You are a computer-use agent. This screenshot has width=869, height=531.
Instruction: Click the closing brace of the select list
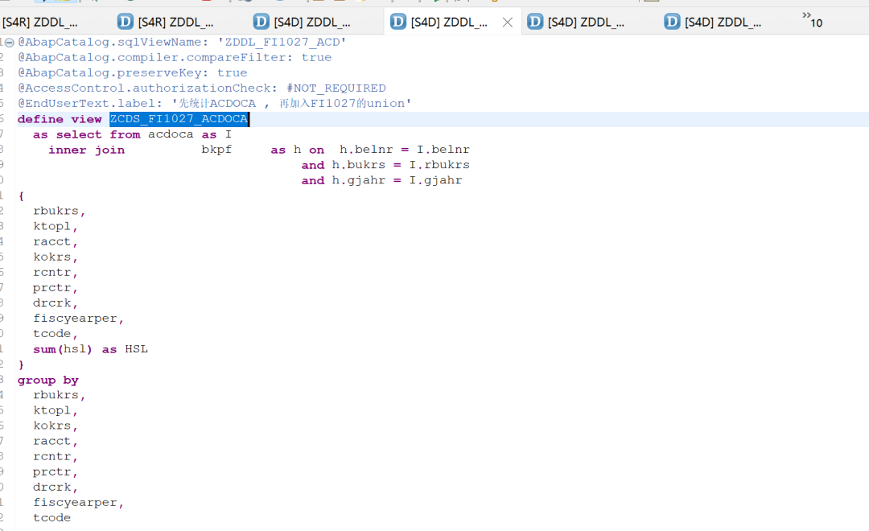click(x=21, y=364)
